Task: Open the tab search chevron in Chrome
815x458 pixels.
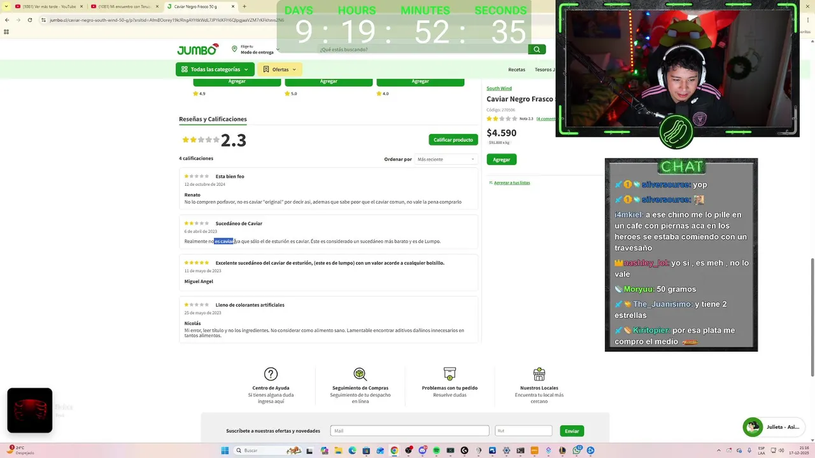Action: point(6,6)
